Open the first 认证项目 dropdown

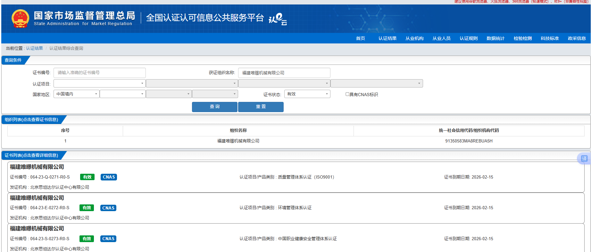[x=99, y=83]
